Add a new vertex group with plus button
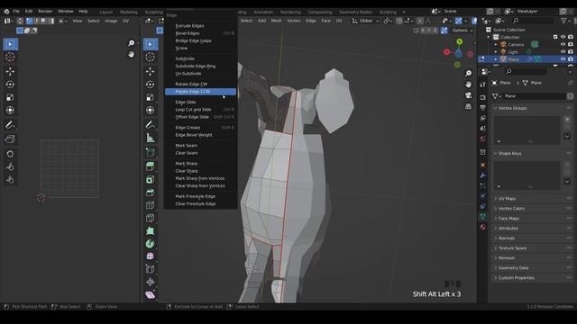577x324 pixels. click(567, 120)
